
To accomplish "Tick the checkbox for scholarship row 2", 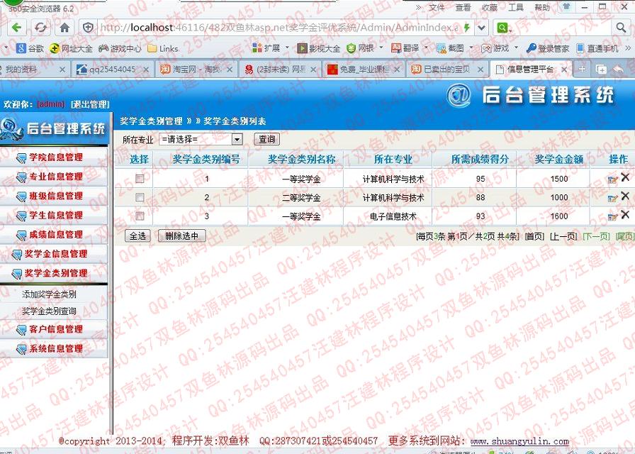I will (x=140, y=197).
